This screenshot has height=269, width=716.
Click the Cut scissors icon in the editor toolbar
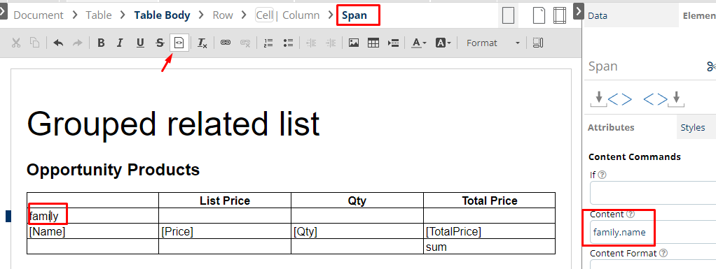tap(16, 43)
